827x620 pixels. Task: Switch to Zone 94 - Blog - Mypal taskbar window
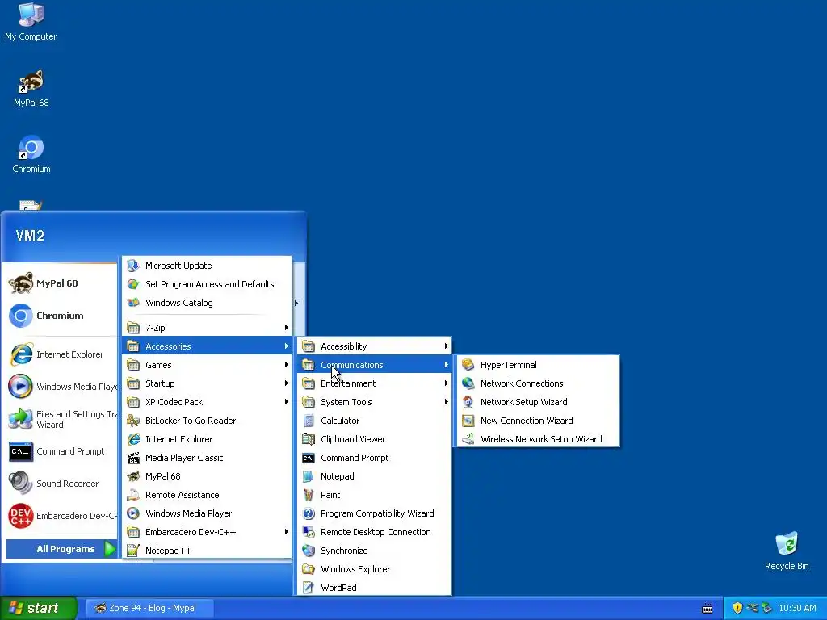tap(149, 608)
